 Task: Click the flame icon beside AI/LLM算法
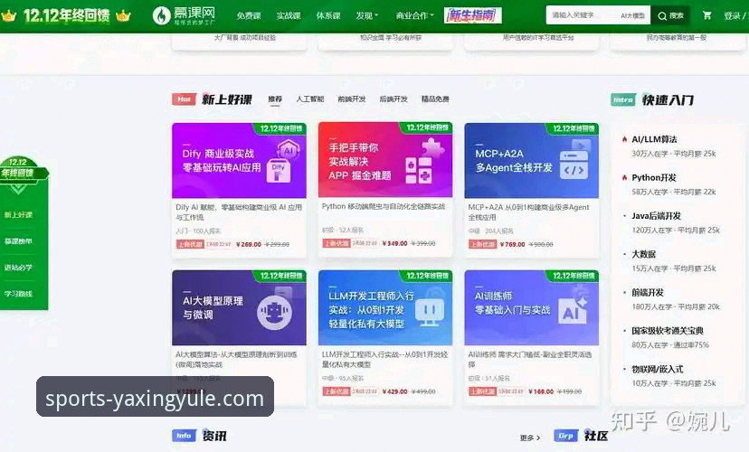(624, 139)
